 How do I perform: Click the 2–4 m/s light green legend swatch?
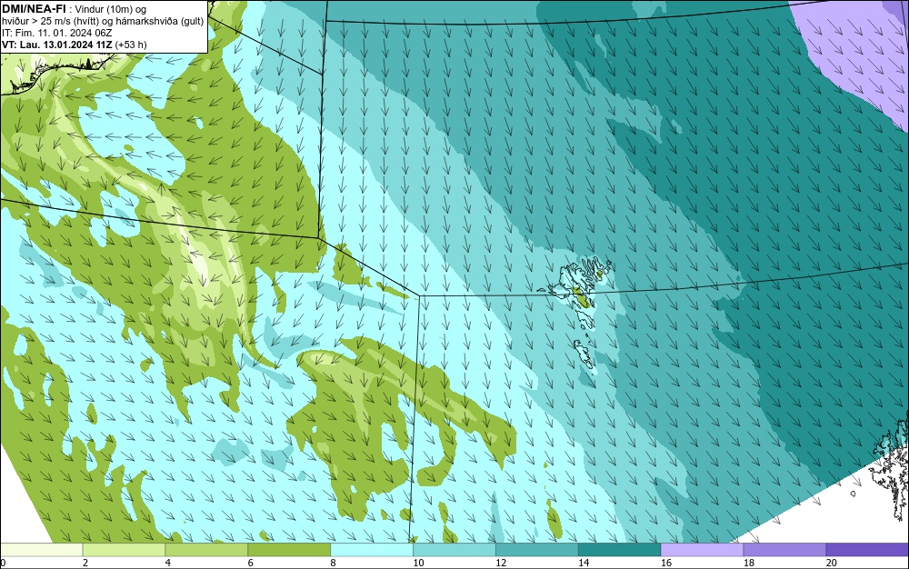coord(124,549)
